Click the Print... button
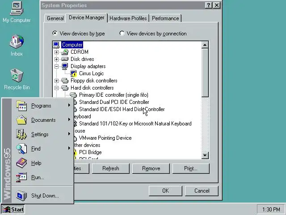286x215 pixels. [191, 168]
